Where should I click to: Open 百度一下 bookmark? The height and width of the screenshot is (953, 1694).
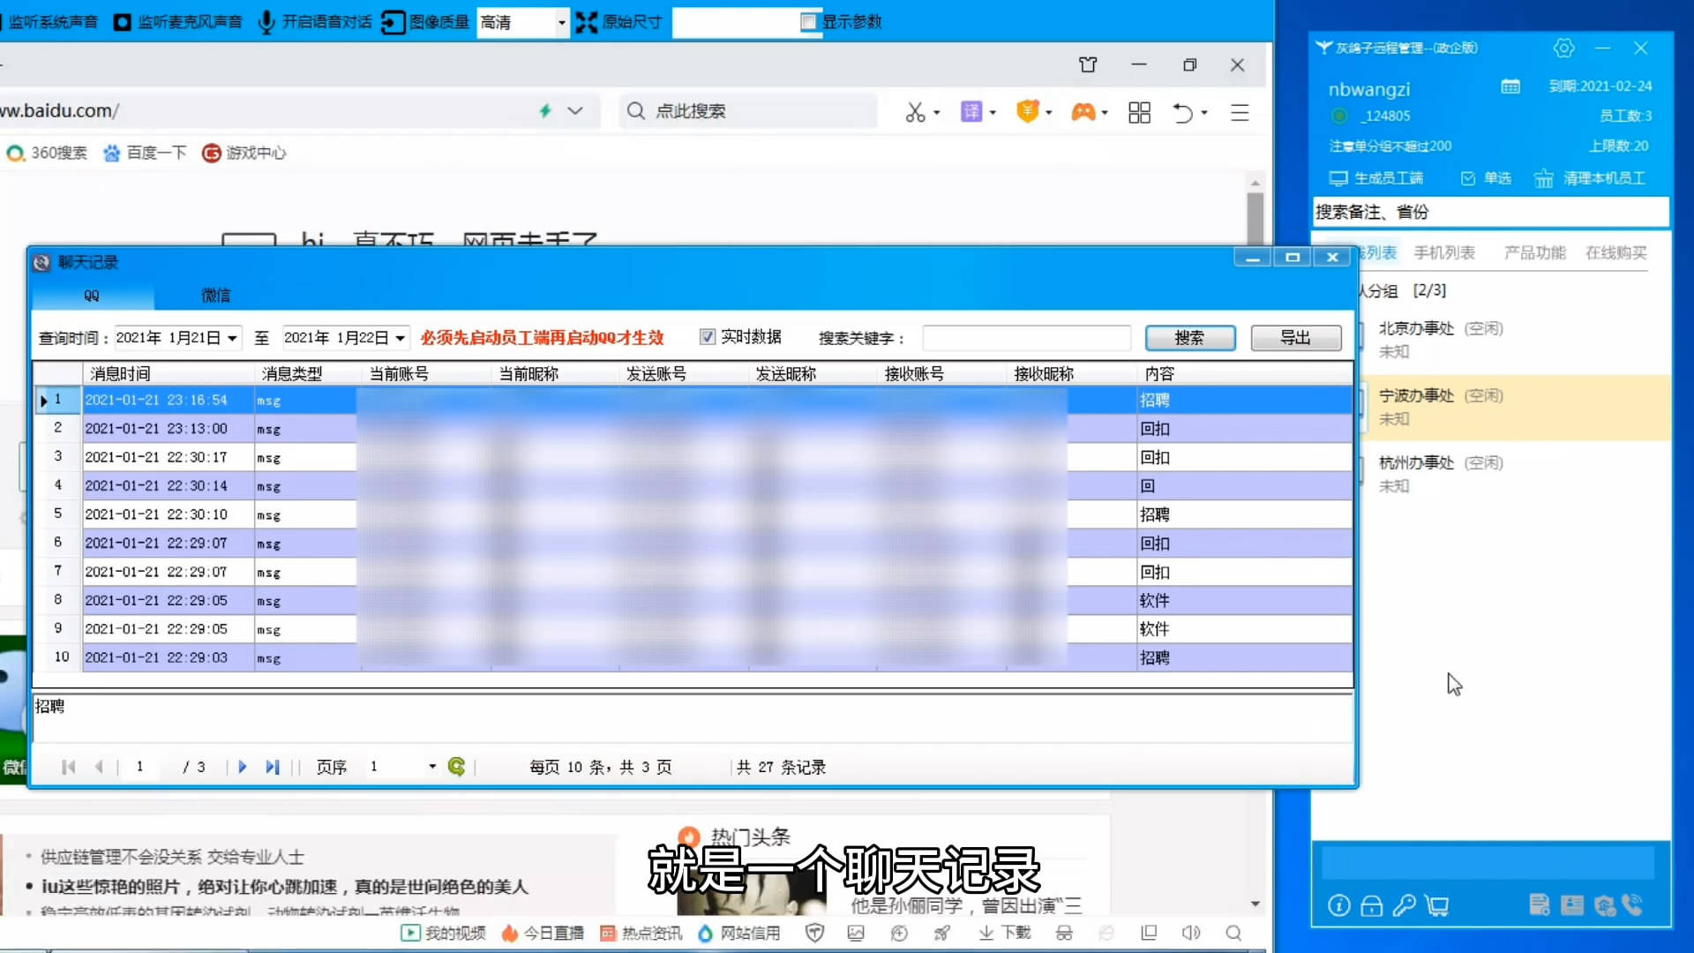pyautogui.click(x=146, y=153)
